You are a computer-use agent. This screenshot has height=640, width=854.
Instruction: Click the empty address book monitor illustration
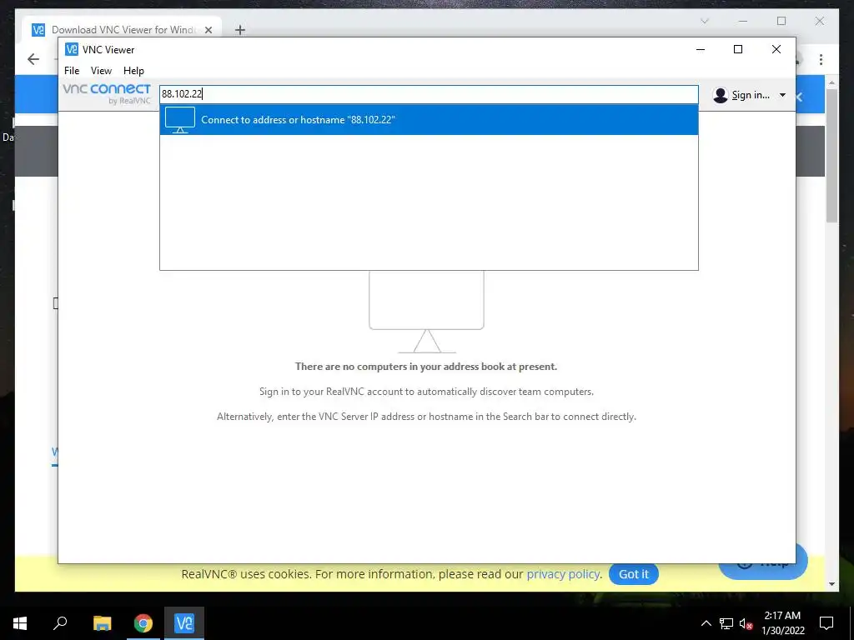click(426, 312)
